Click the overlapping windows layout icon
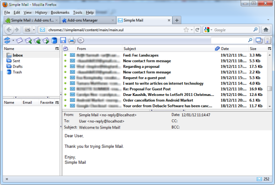Screen dimensions: 275x185 pyautogui.click(x=259, y=40)
